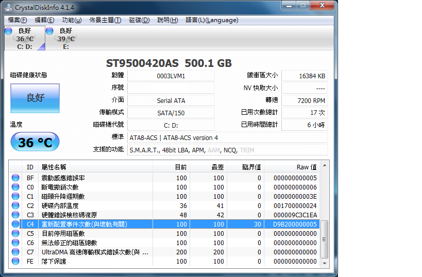422x277 pixels.
Task: Click blue status orb in C5 row
Action: point(15,233)
